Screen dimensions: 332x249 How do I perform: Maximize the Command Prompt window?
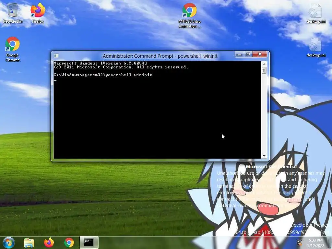[x=248, y=54]
